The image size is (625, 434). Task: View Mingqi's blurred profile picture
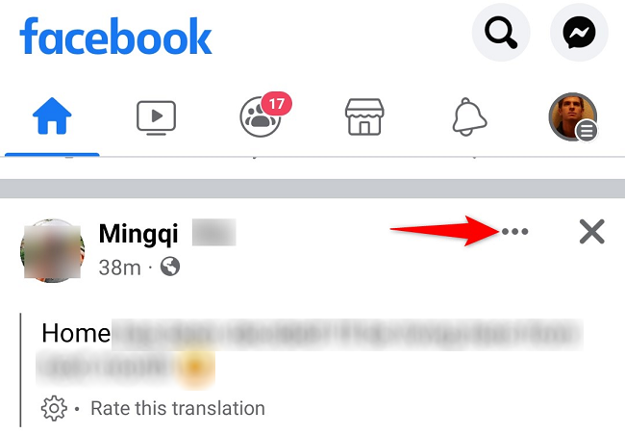click(x=52, y=251)
